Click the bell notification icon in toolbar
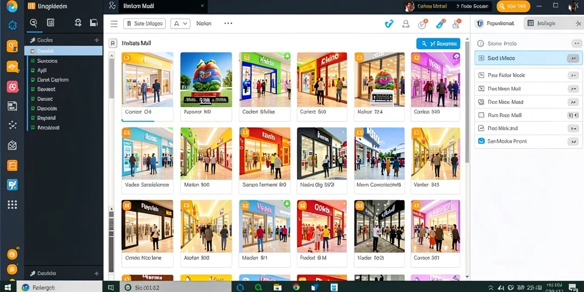The height and width of the screenshot is (292, 584). [x=405, y=24]
